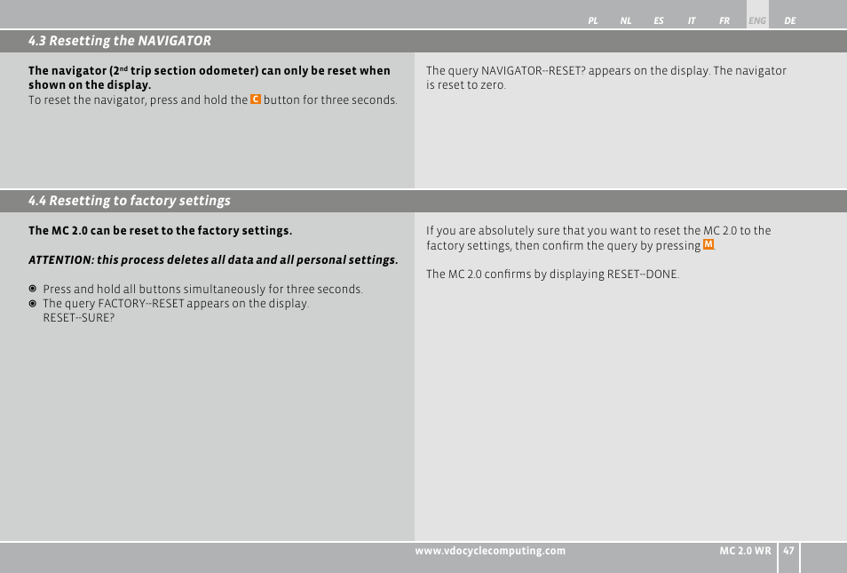Image resolution: width=847 pixels, height=573 pixels.
Task: Click 'shown on the display.' bold line
Action: pyautogui.click(x=90, y=85)
